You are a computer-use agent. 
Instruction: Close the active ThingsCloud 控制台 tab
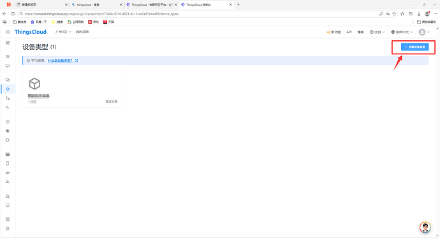point(230,4)
